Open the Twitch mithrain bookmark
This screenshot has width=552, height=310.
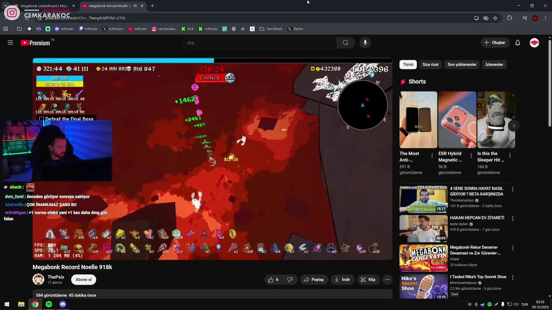pos(88,29)
